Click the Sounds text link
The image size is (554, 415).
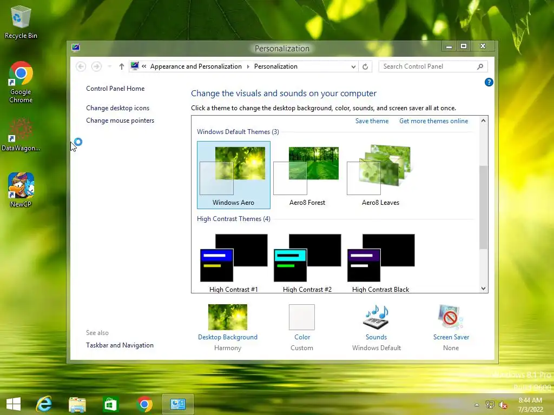377,337
